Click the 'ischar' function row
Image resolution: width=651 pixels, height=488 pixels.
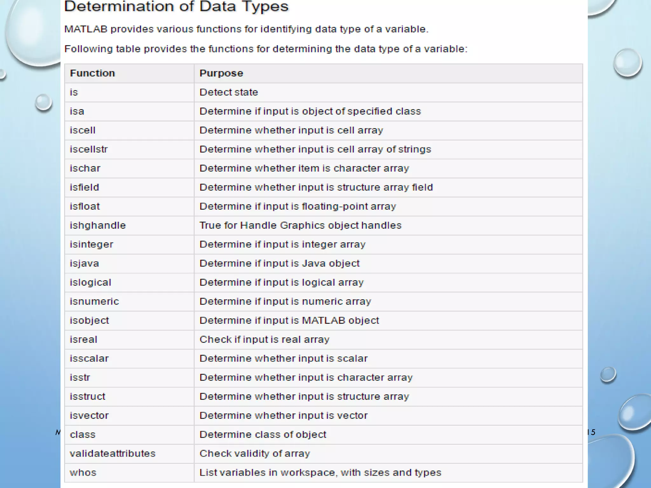click(85, 168)
